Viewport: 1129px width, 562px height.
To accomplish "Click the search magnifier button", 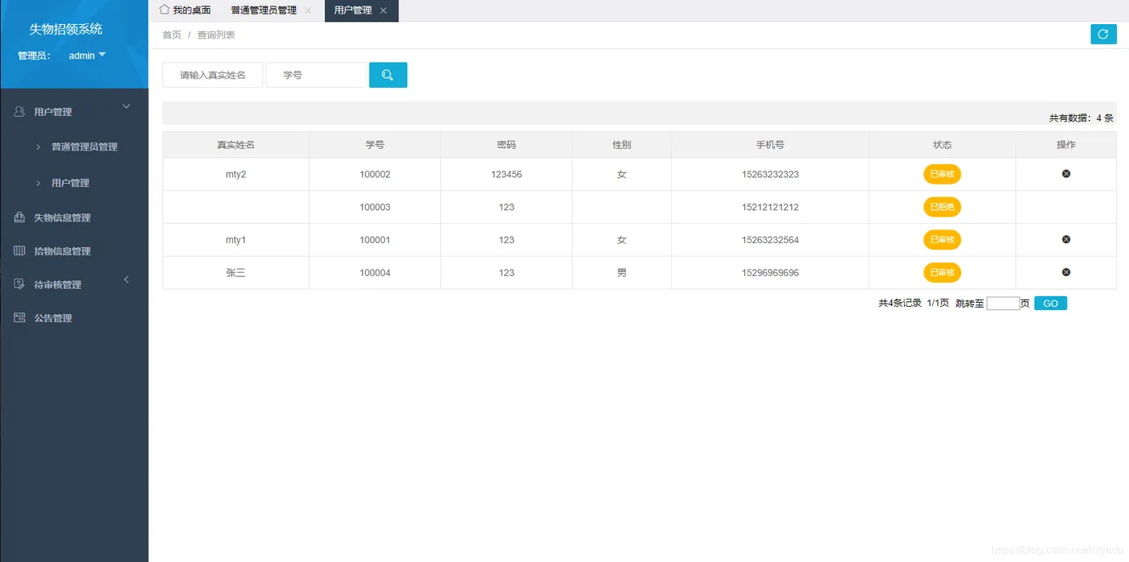I will pos(388,75).
